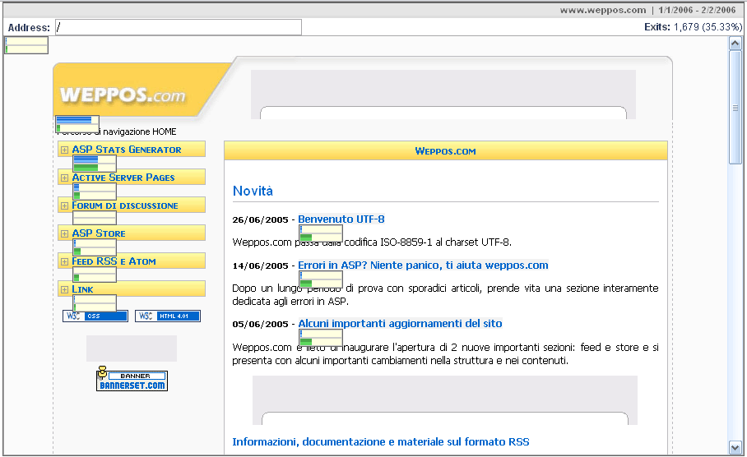Open the Active Server Pages menu item
This screenshot has width=747, height=457.
tap(123, 178)
